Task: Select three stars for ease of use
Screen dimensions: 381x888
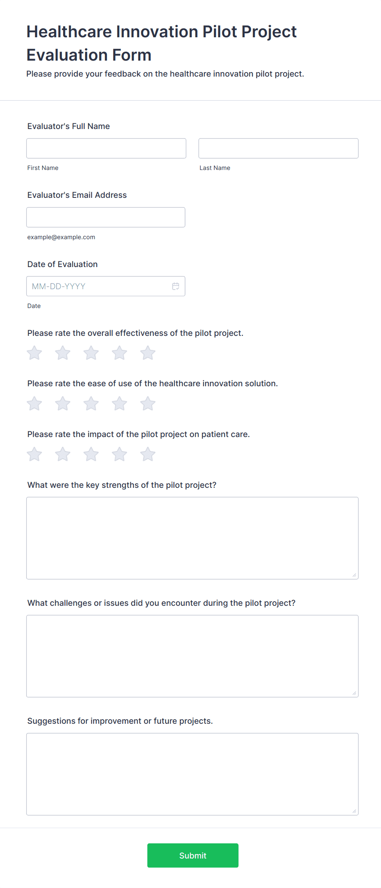Action: click(91, 403)
